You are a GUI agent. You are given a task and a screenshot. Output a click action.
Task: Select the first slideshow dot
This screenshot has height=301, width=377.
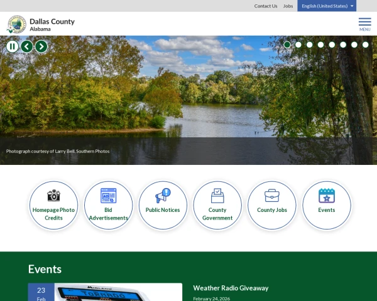287,45
